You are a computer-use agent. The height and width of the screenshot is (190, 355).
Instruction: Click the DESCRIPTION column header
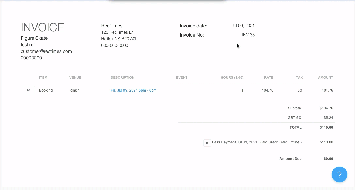click(122, 78)
